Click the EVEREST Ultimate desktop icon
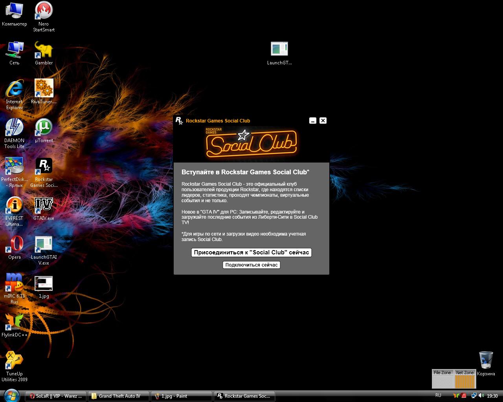503x402 pixels. click(15, 205)
